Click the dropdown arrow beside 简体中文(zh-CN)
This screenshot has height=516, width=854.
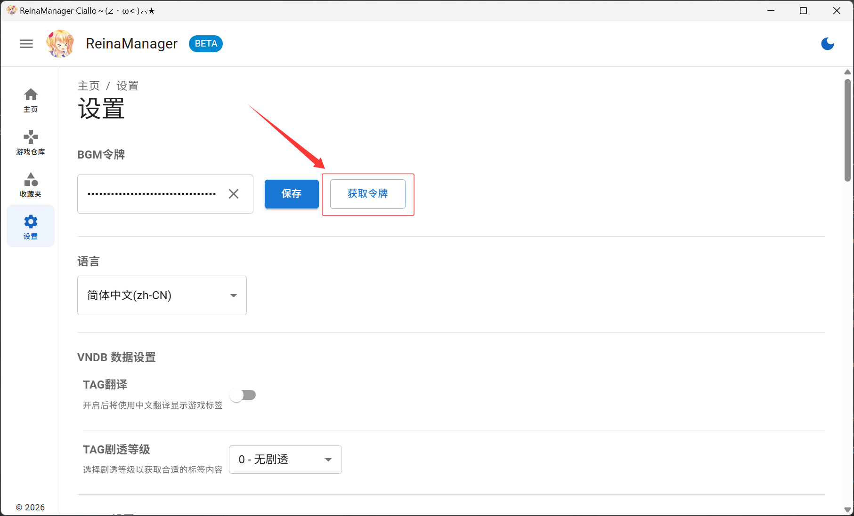(x=233, y=295)
